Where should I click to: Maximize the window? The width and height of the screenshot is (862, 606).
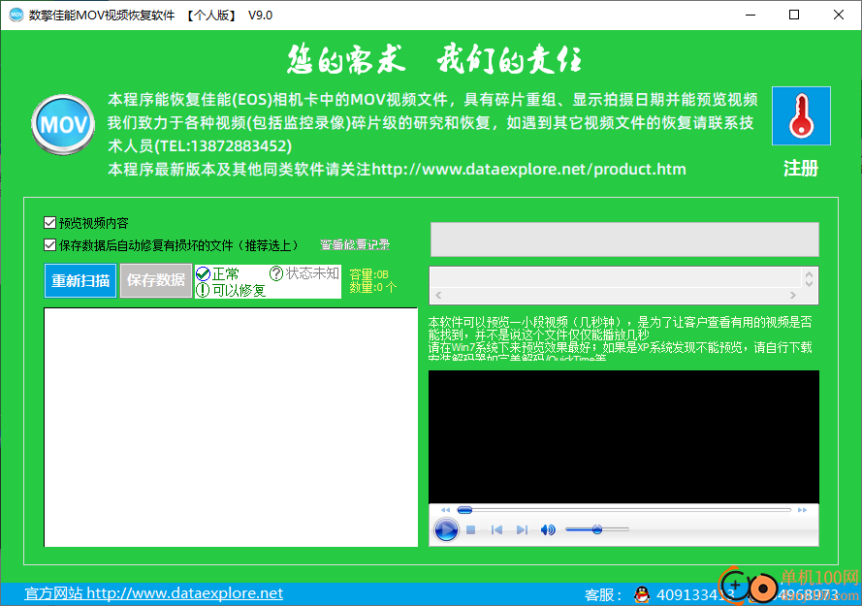pos(794,15)
